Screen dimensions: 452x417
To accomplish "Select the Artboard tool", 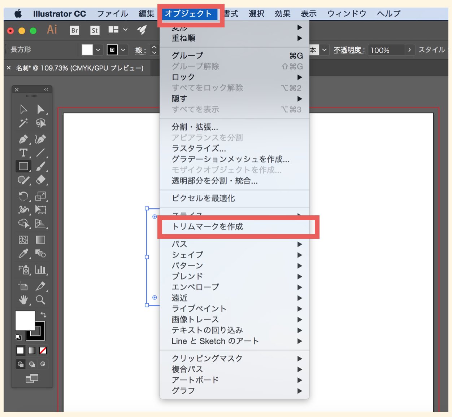I will pyautogui.click(x=23, y=286).
